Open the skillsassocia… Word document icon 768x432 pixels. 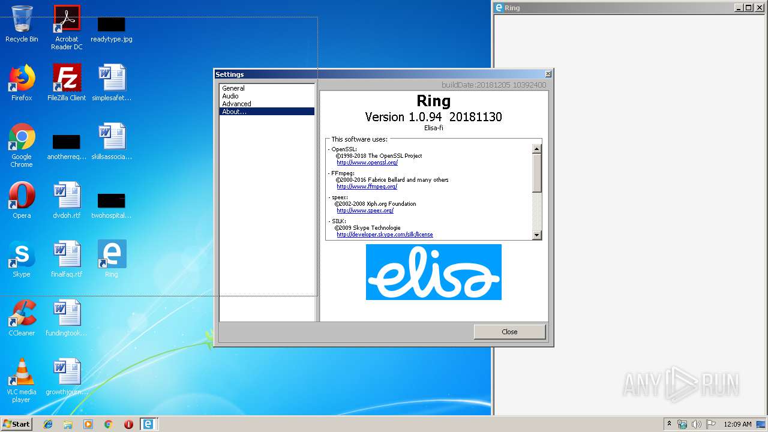click(x=112, y=142)
